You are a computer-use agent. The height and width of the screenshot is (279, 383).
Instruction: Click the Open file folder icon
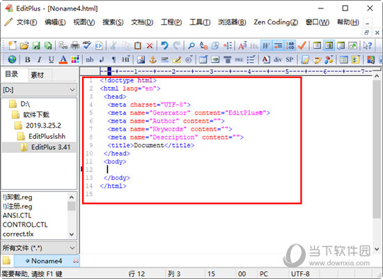[24, 45]
